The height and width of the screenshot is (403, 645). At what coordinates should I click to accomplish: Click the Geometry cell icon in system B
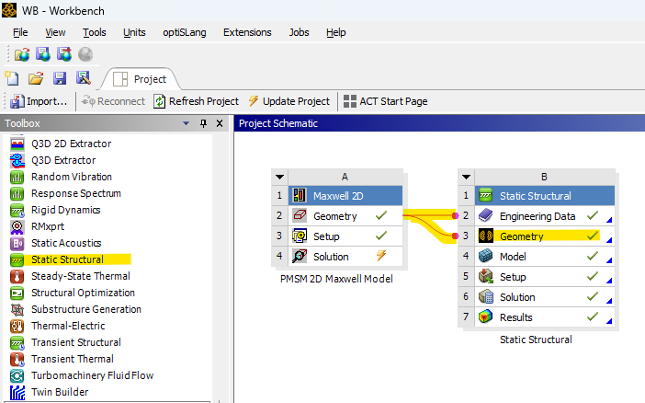(x=486, y=236)
